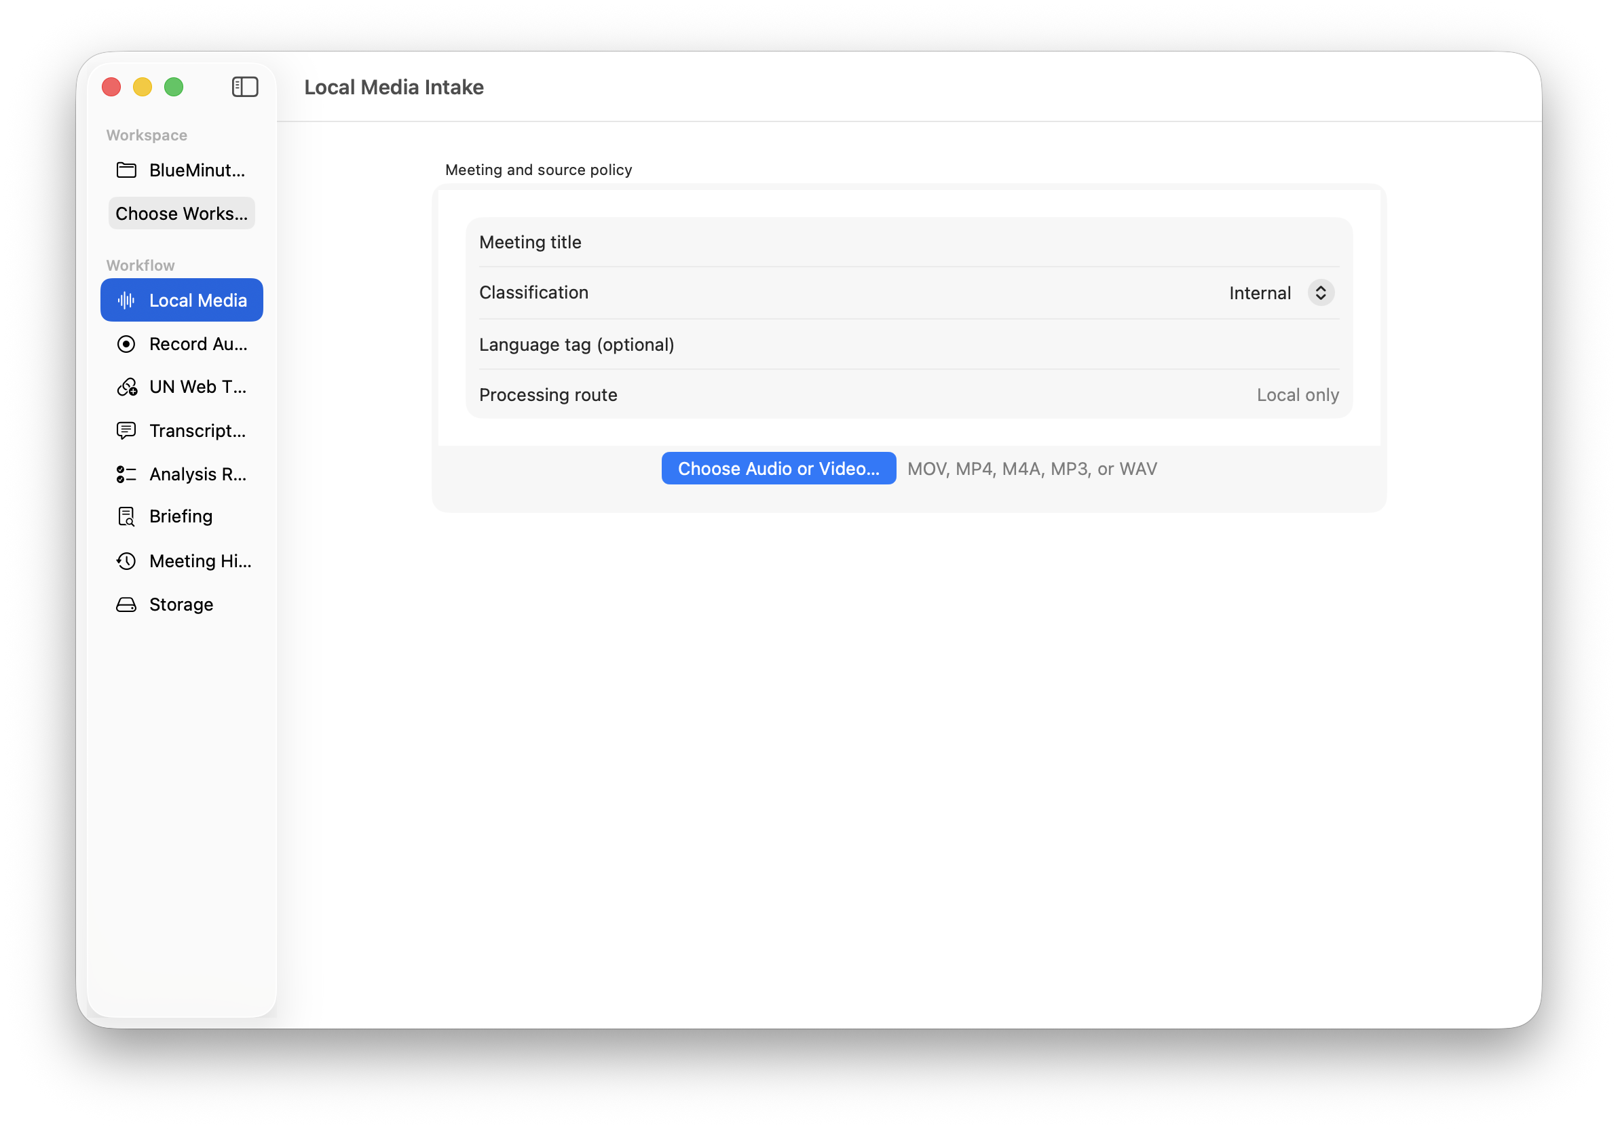Viewport: 1618px width, 1129px height.
Task: Click the Local only processing route value
Action: tap(1298, 395)
